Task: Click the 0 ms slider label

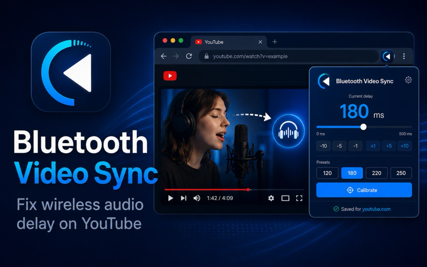Action: [321, 134]
